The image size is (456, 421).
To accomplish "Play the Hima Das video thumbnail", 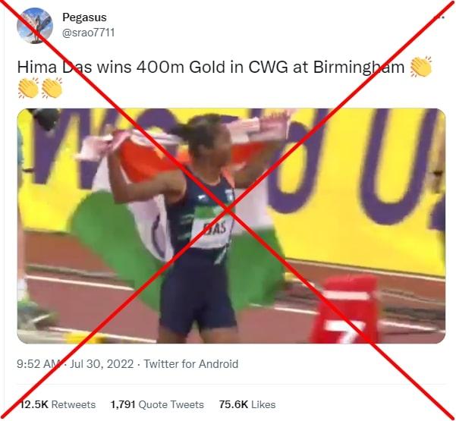I will click(231, 226).
